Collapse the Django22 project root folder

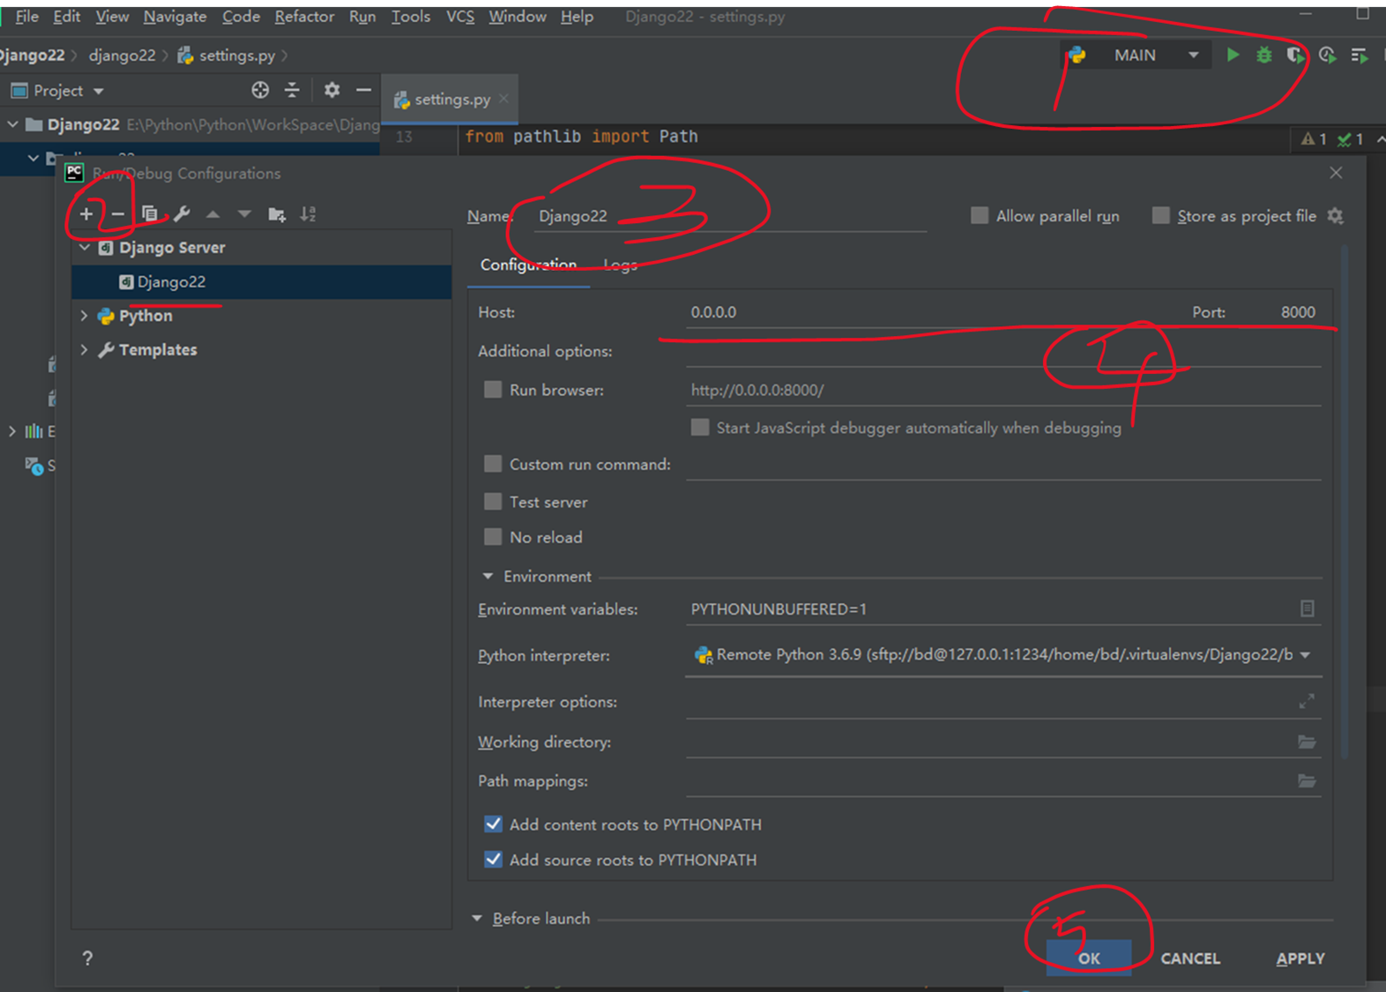point(12,124)
